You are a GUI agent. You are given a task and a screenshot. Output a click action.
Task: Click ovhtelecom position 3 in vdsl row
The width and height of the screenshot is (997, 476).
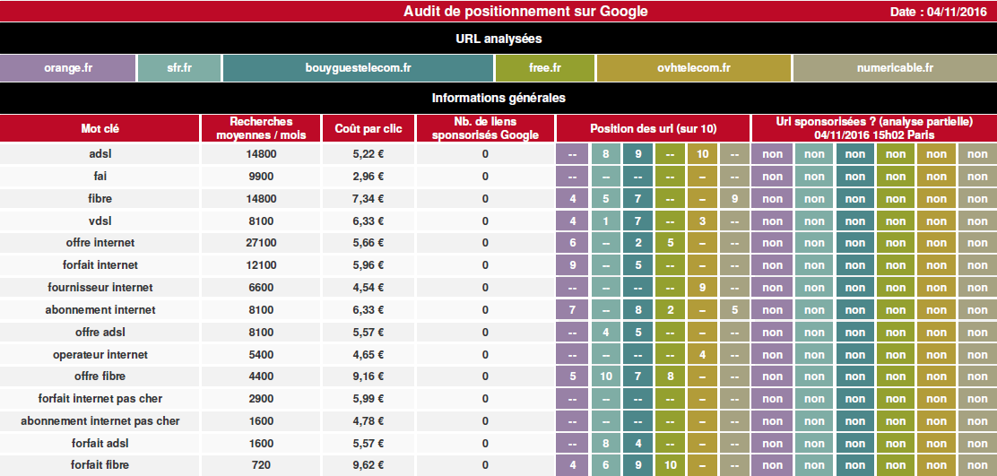[702, 221]
